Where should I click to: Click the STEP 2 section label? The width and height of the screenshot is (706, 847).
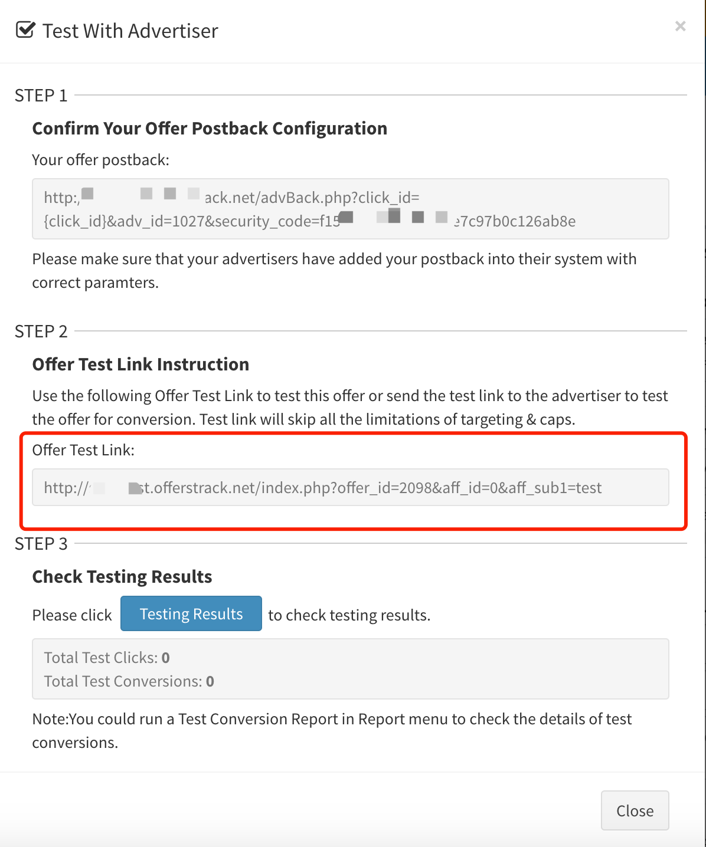coord(41,331)
